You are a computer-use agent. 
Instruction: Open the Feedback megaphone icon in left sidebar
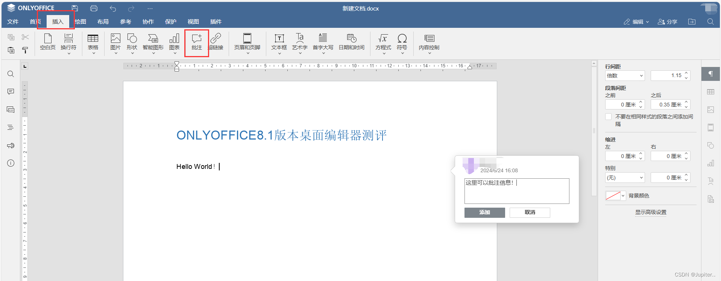[11, 146]
